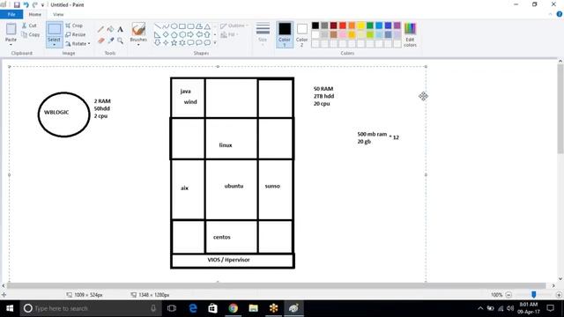Click the zoom slider handle
564x317 pixels.
[x=534, y=295]
